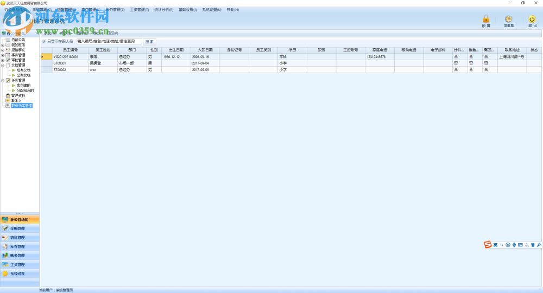Open the 基础设置(J) menu
Image resolution: width=543 pixels, height=293 pixels.
pyautogui.click(x=188, y=10)
